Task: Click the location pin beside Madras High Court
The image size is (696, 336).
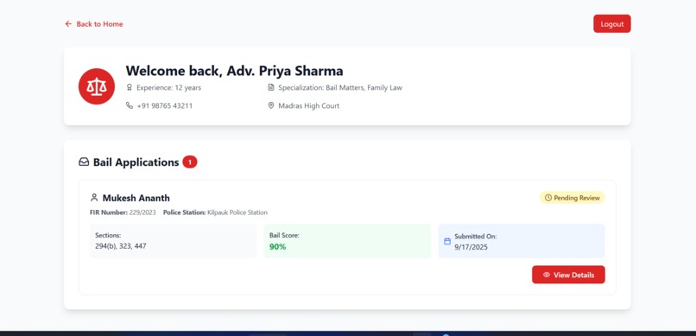Action: pyautogui.click(x=271, y=105)
